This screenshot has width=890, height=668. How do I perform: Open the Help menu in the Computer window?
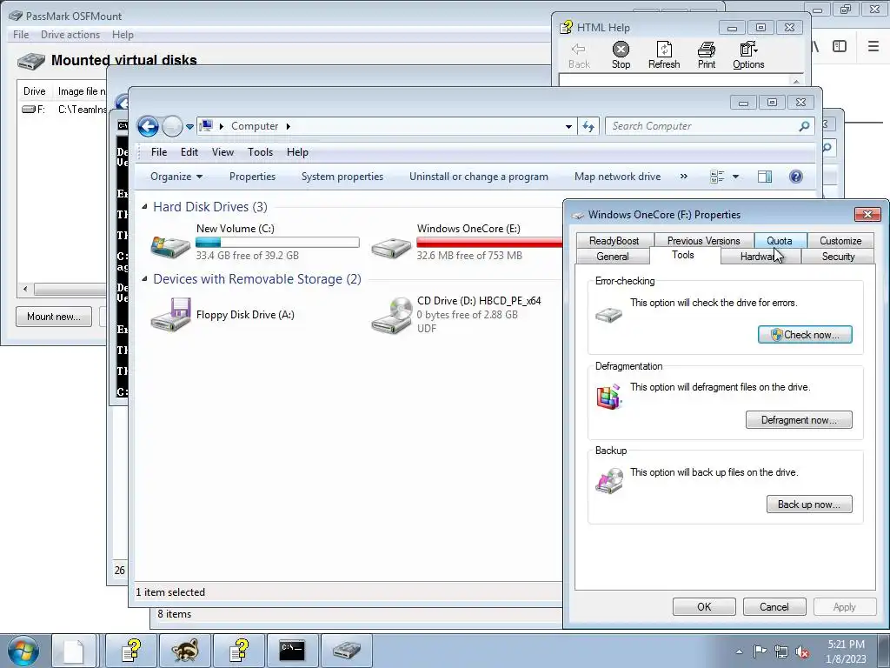[x=297, y=152]
